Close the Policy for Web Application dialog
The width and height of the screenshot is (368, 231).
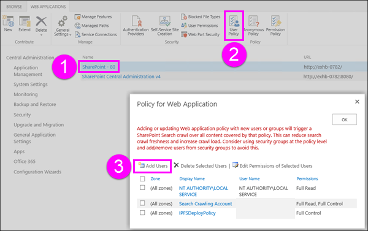(357, 102)
